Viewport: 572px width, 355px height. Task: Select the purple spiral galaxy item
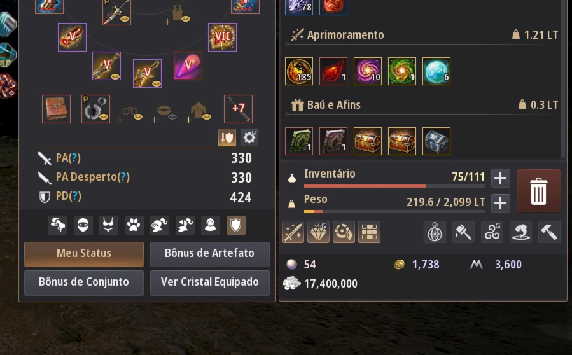[x=368, y=71]
